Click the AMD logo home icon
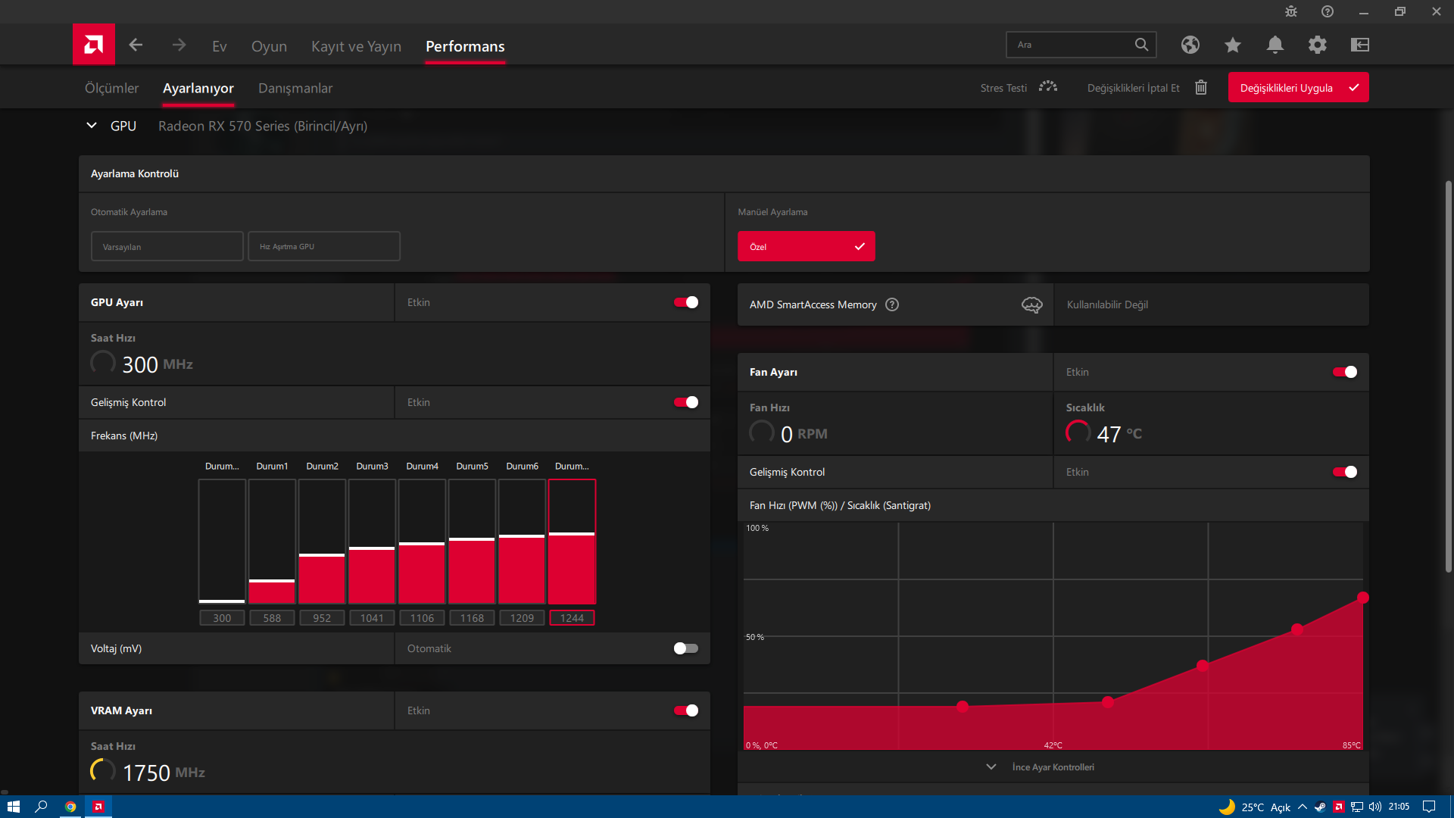 click(x=94, y=45)
